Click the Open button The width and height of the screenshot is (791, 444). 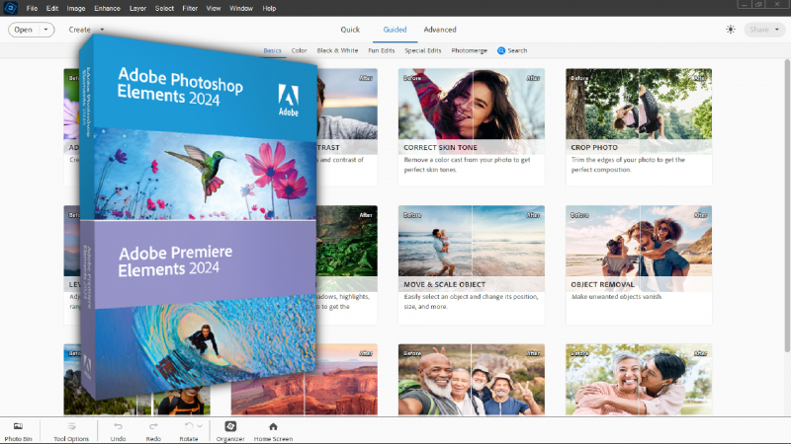click(24, 30)
